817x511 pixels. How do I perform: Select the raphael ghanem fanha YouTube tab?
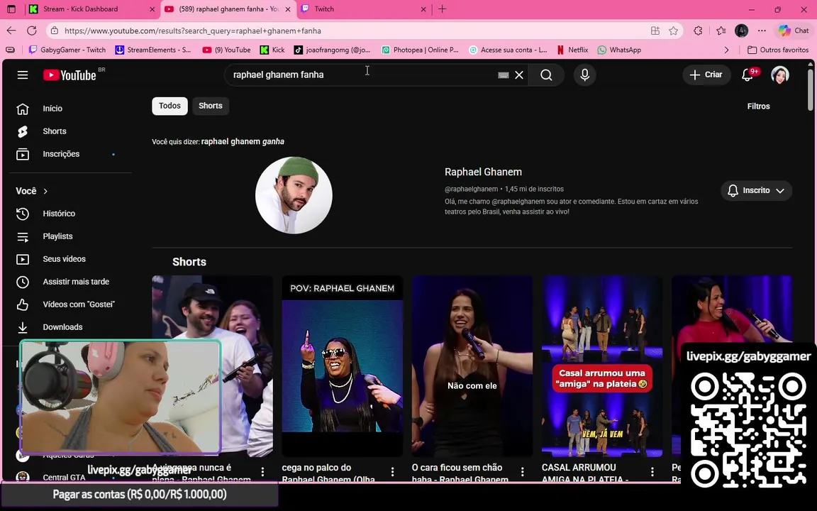228,9
